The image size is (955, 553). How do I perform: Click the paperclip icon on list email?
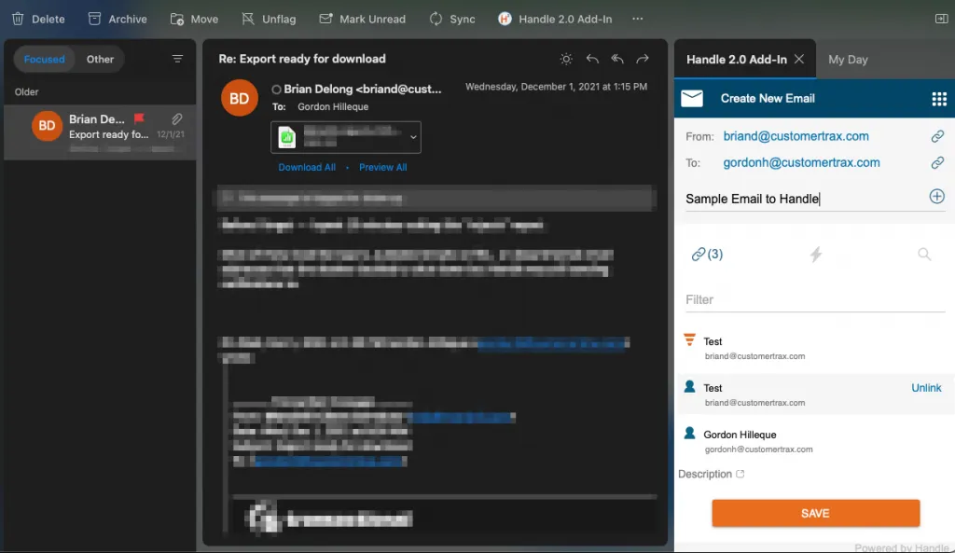(x=176, y=118)
